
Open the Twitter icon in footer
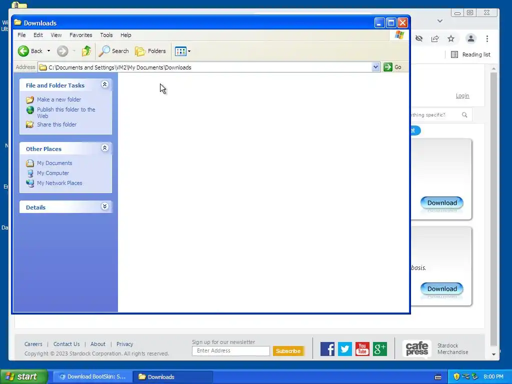345,349
